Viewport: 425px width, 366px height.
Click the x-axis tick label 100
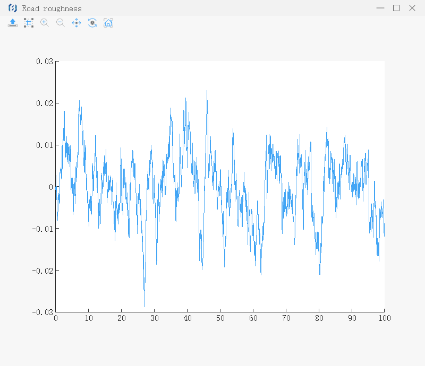384,318
